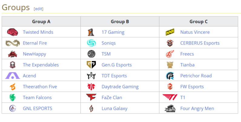Open the Luna Galaxy team link
The width and height of the screenshot is (241, 122).
click(x=114, y=108)
